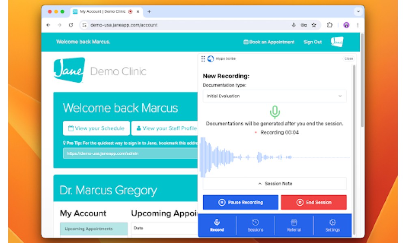This screenshot has height=243, width=406.
Task: Click Welcome back Marcus. header text
Action: tap(83, 42)
